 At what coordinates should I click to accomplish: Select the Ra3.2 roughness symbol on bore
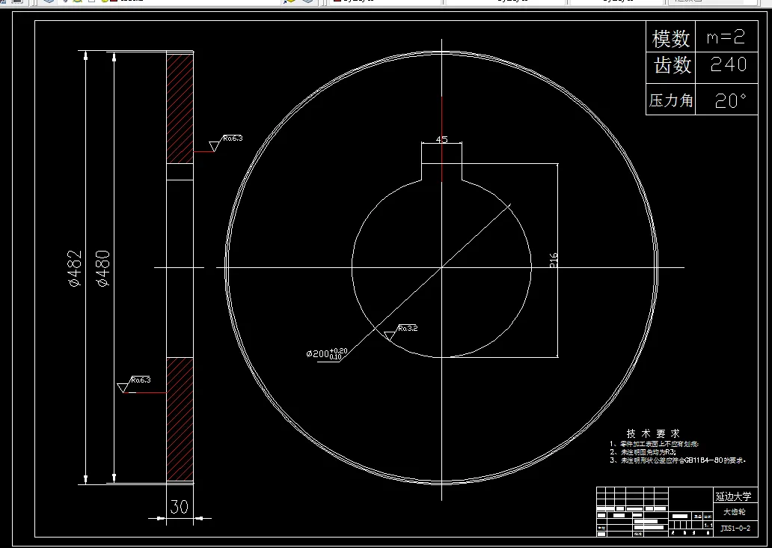(x=400, y=332)
